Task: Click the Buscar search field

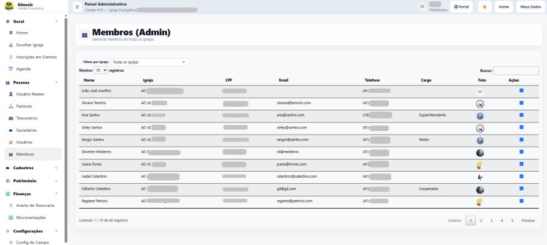Action: pos(516,70)
